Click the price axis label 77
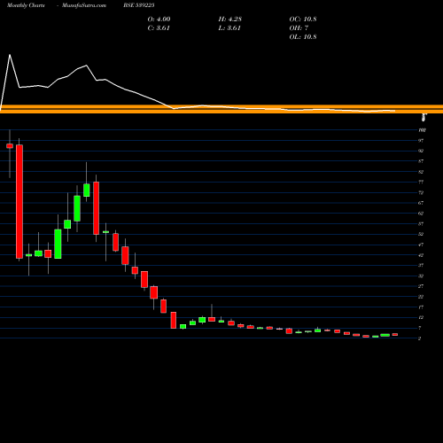443x443 pixels. point(421,183)
